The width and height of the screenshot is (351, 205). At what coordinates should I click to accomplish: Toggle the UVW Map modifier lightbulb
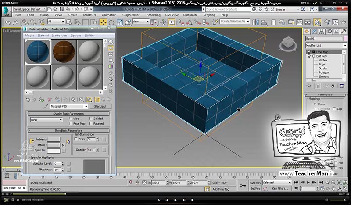click(x=309, y=52)
